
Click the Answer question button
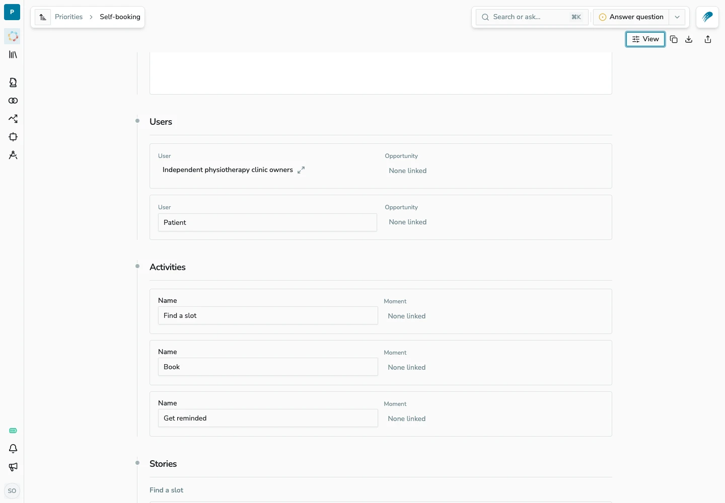click(631, 17)
